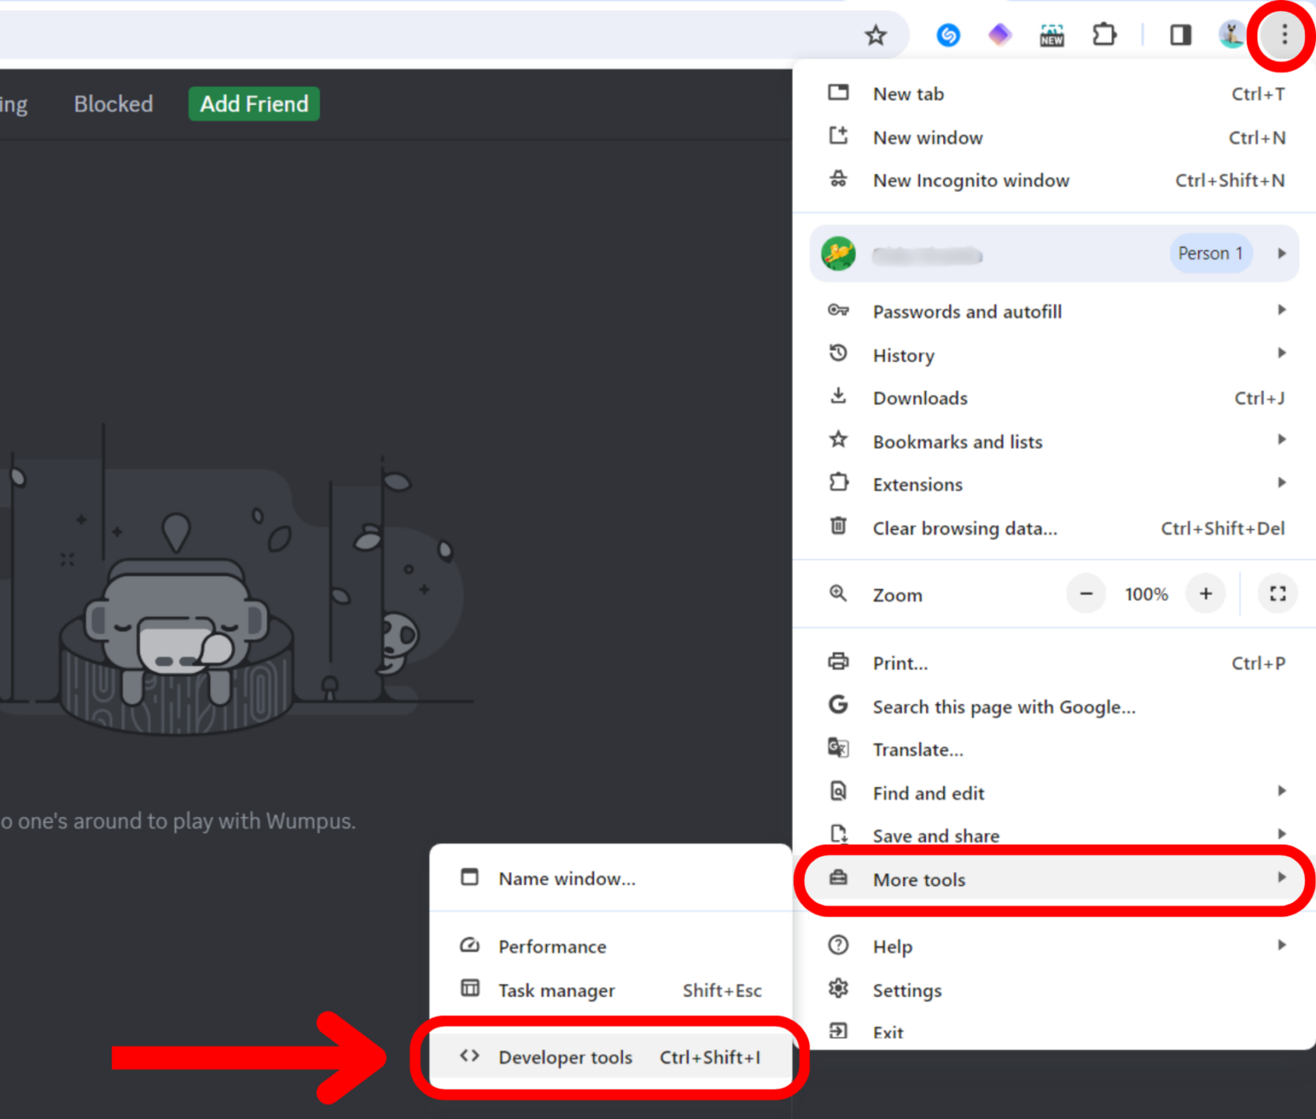Click the extension icon with the NEW badge

[1051, 35]
